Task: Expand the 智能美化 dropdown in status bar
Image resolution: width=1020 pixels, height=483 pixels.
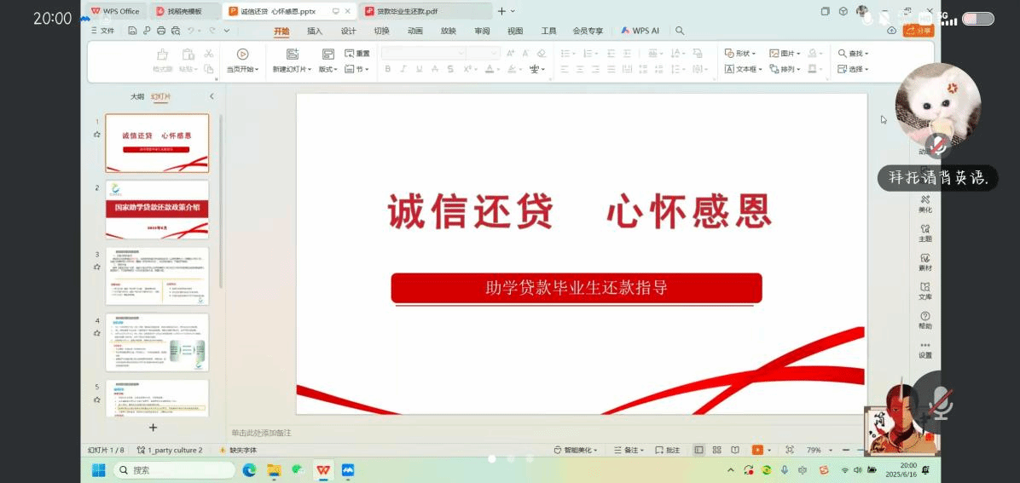Action: pos(576,450)
